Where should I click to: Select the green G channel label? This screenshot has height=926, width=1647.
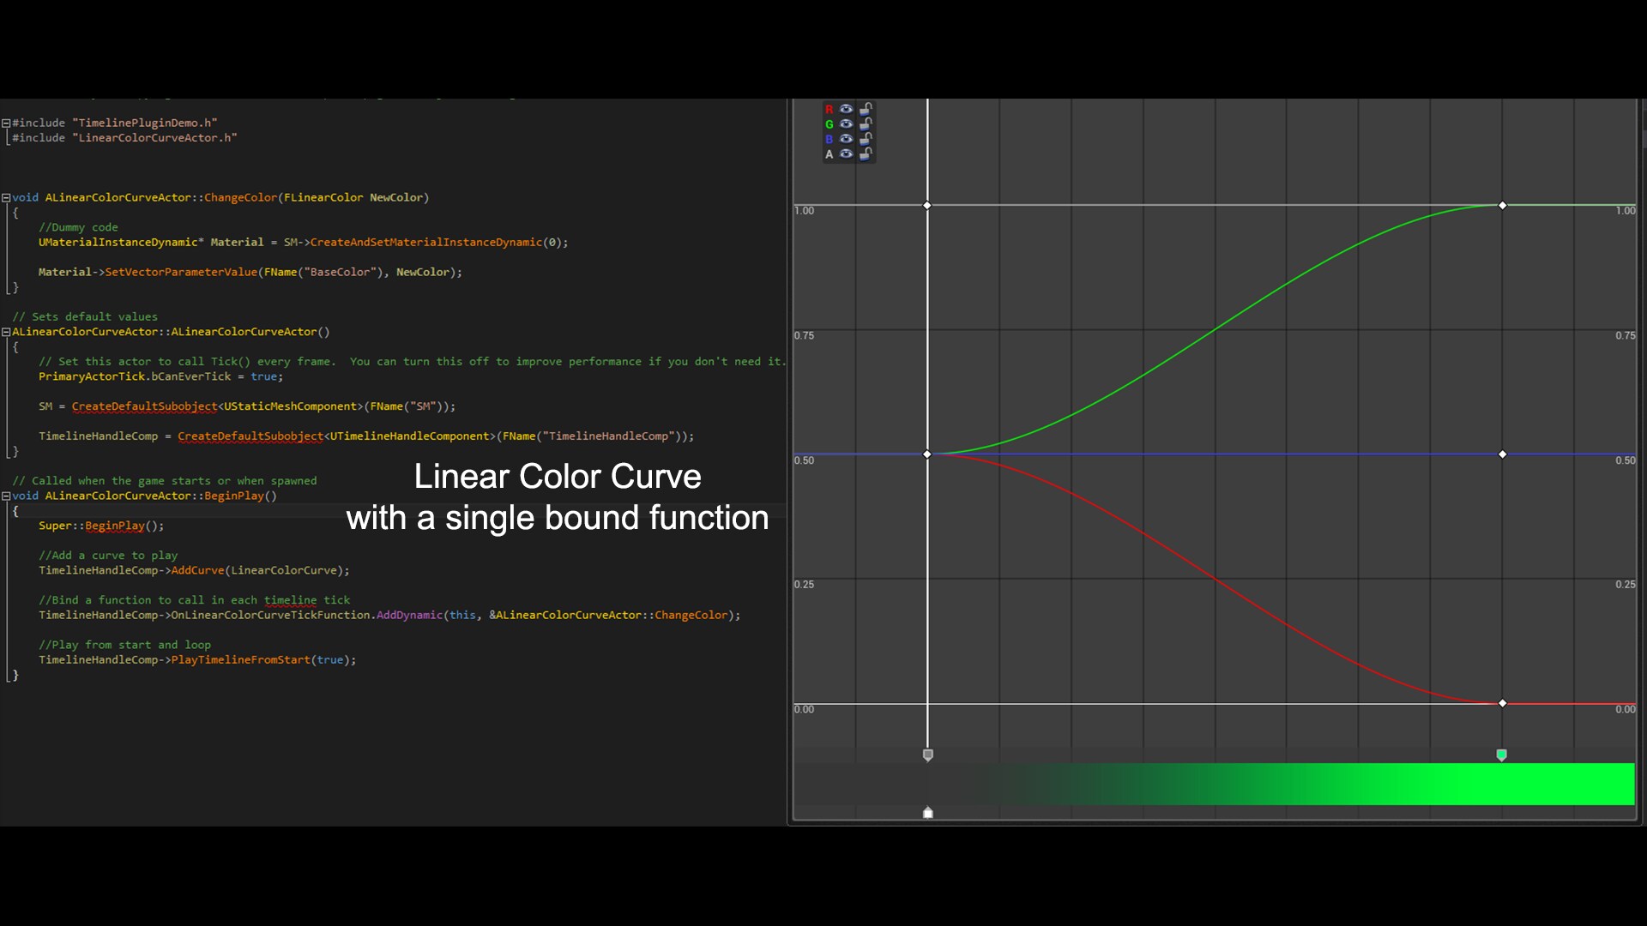pos(829,124)
